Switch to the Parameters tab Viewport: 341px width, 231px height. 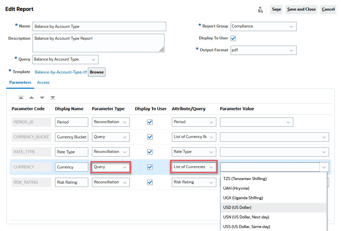20,82
